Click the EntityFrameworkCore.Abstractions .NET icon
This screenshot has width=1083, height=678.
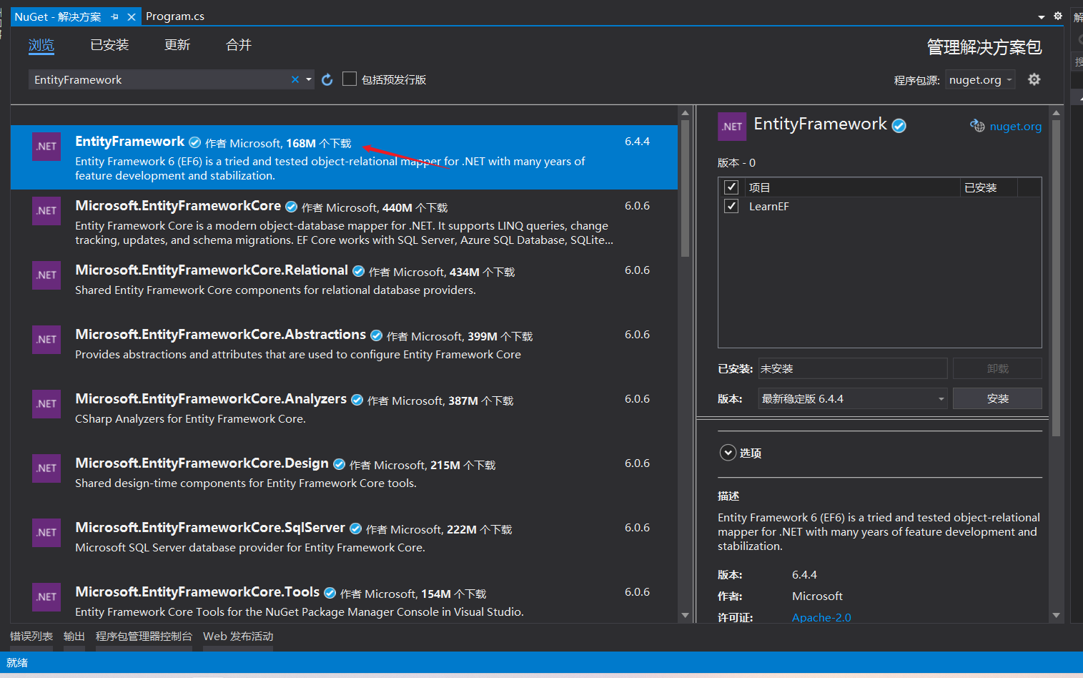(46, 340)
